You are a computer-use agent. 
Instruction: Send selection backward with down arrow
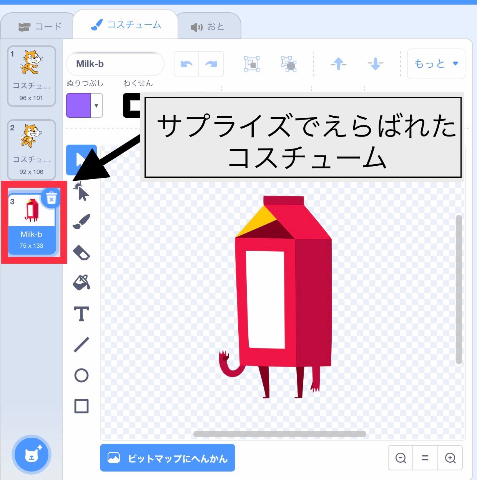point(376,64)
